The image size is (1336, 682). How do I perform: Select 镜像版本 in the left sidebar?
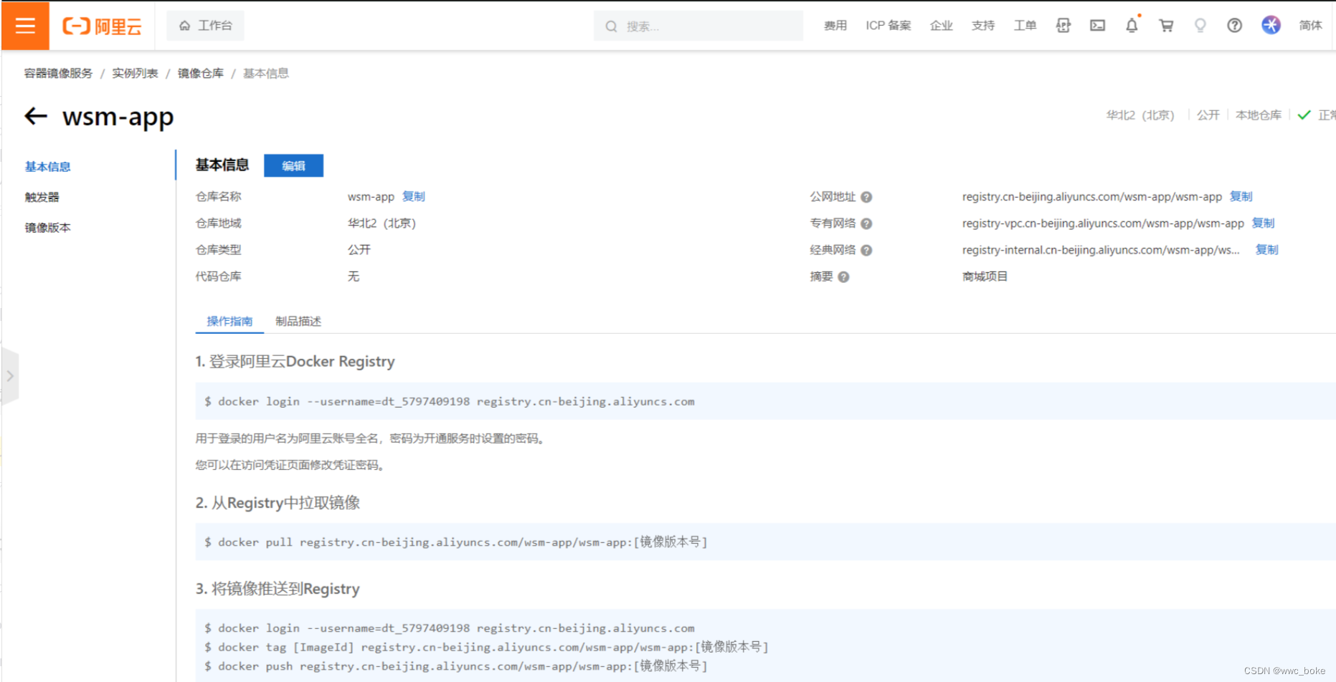48,228
